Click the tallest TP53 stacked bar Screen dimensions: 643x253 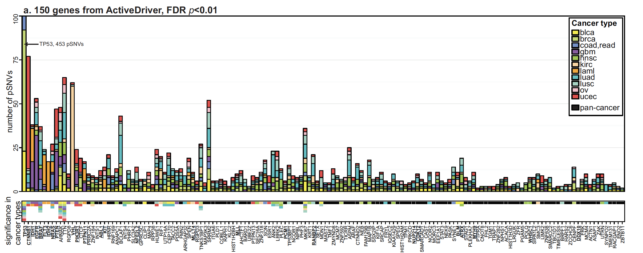coord(24,104)
